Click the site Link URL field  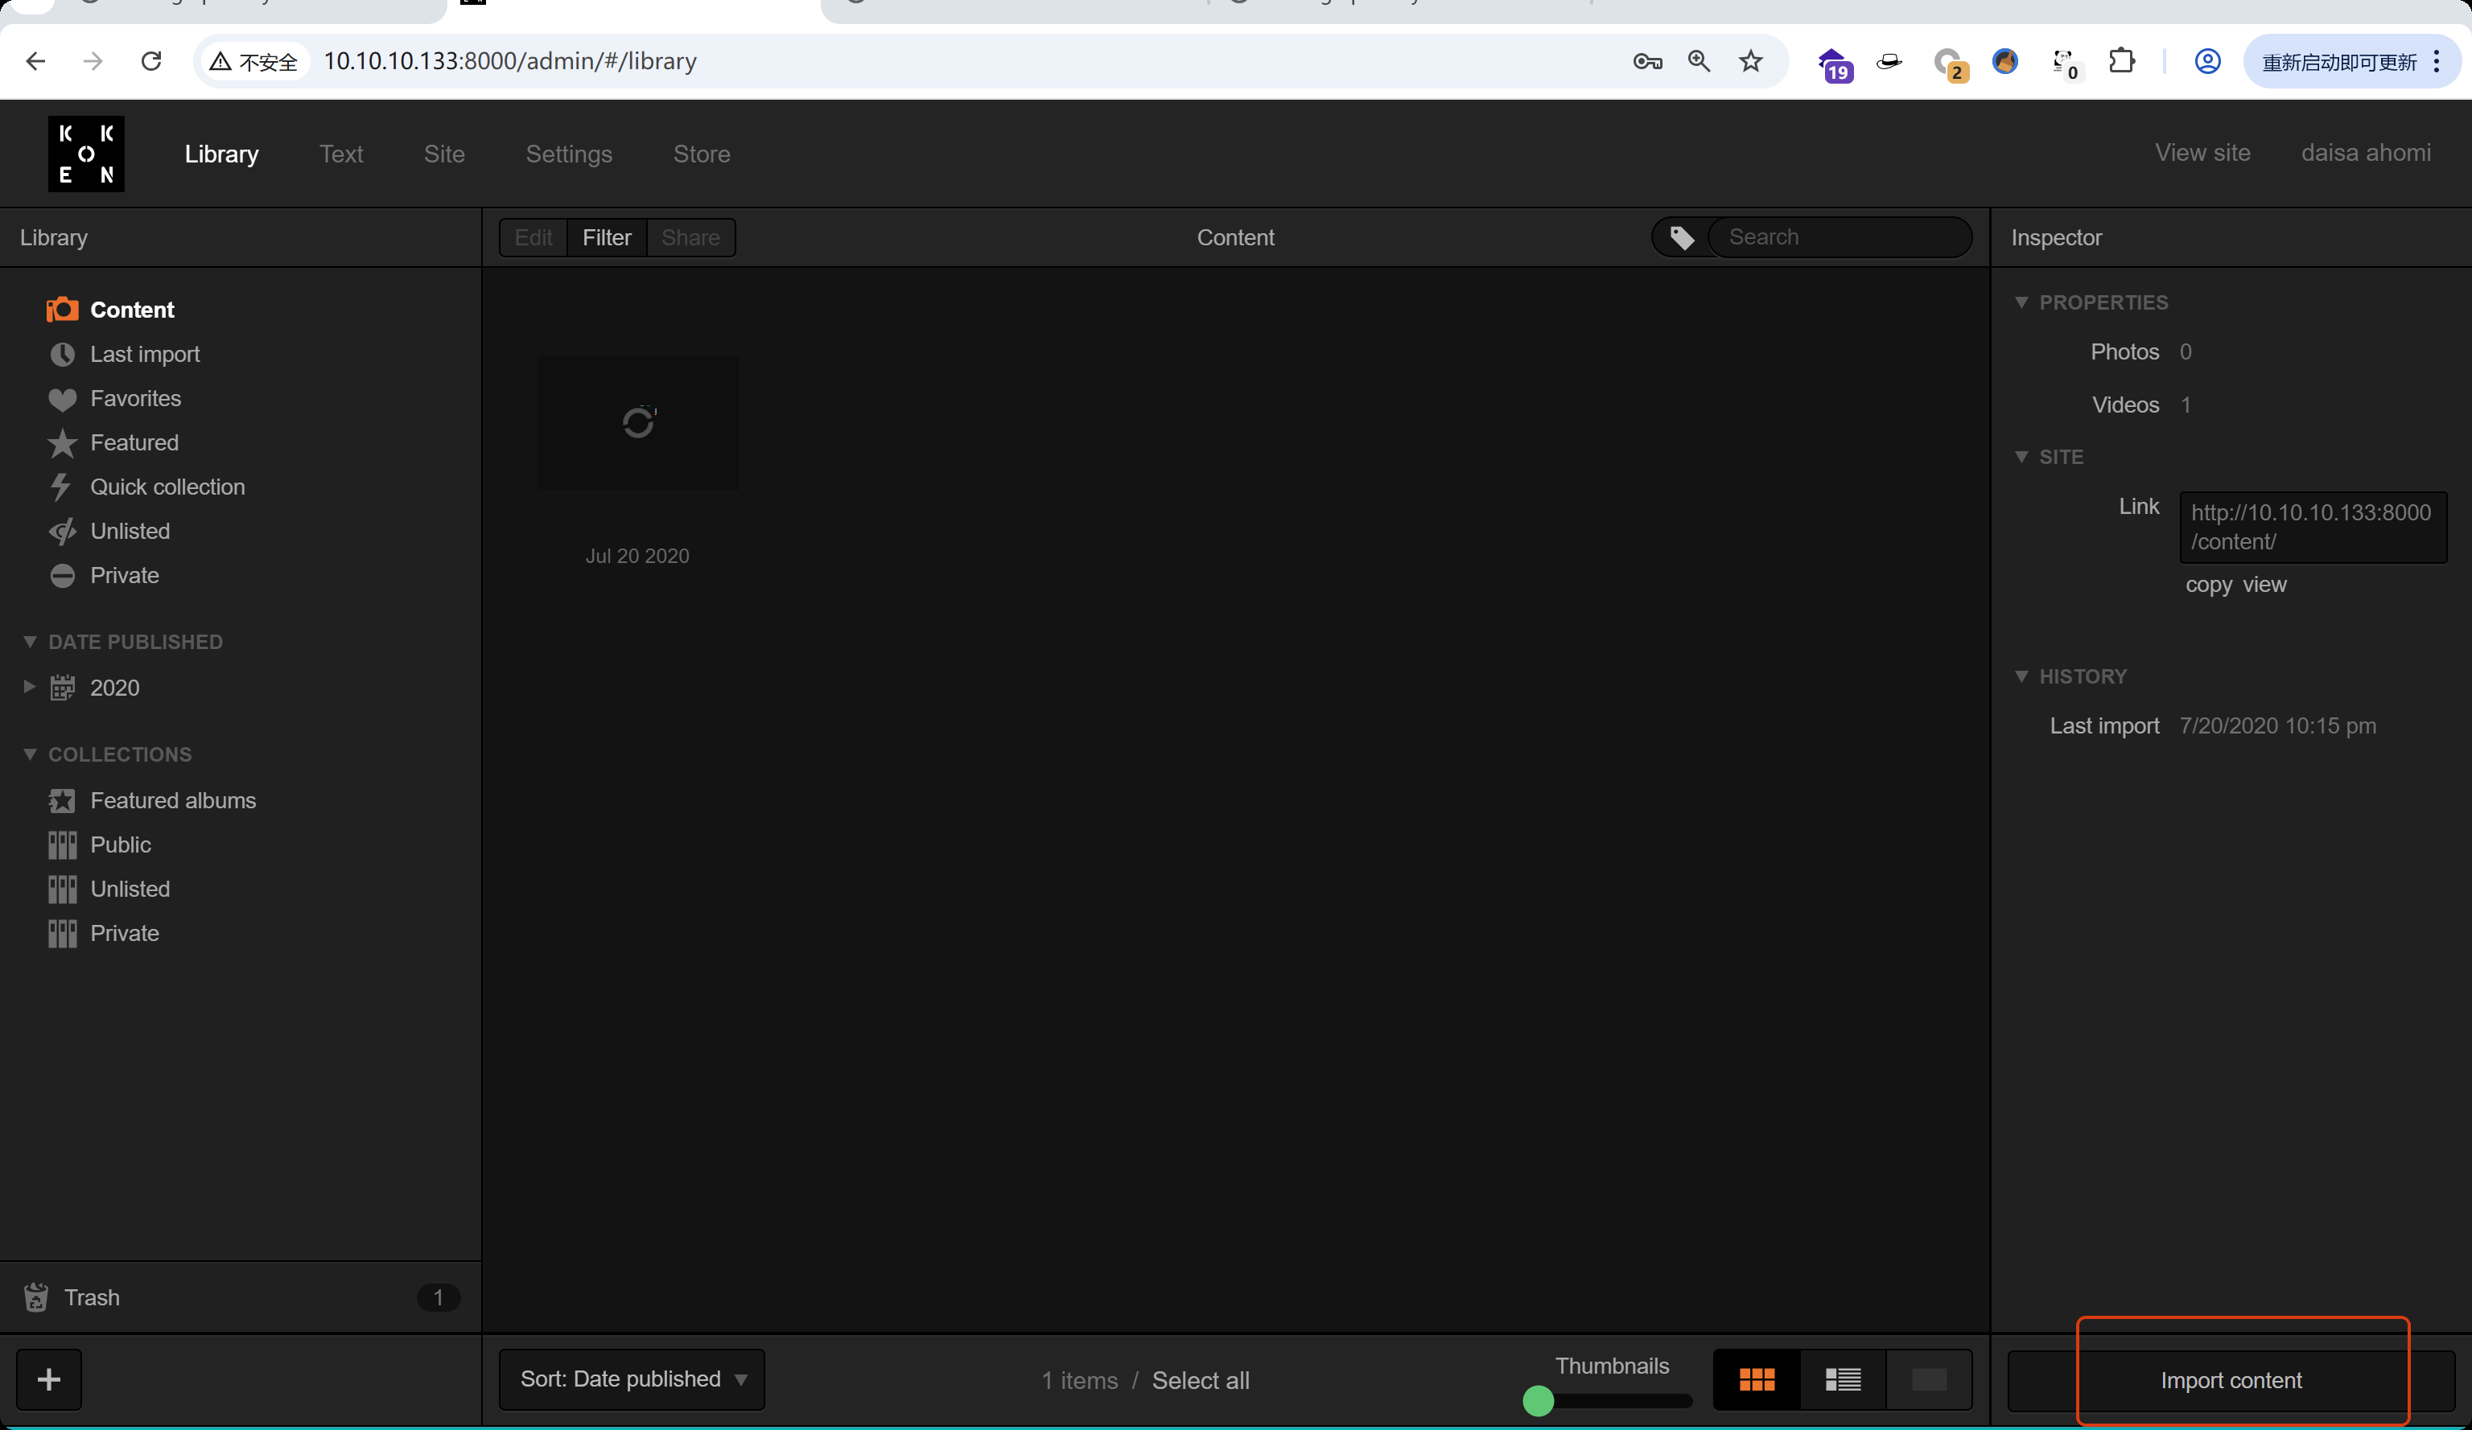[2312, 528]
